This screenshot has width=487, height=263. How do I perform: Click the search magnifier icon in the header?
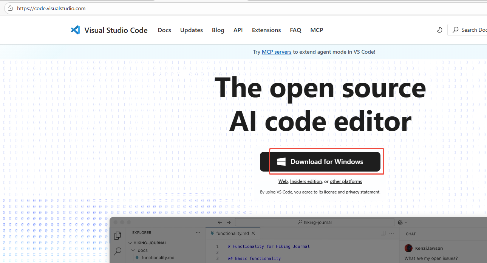click(x=455, y=30)
